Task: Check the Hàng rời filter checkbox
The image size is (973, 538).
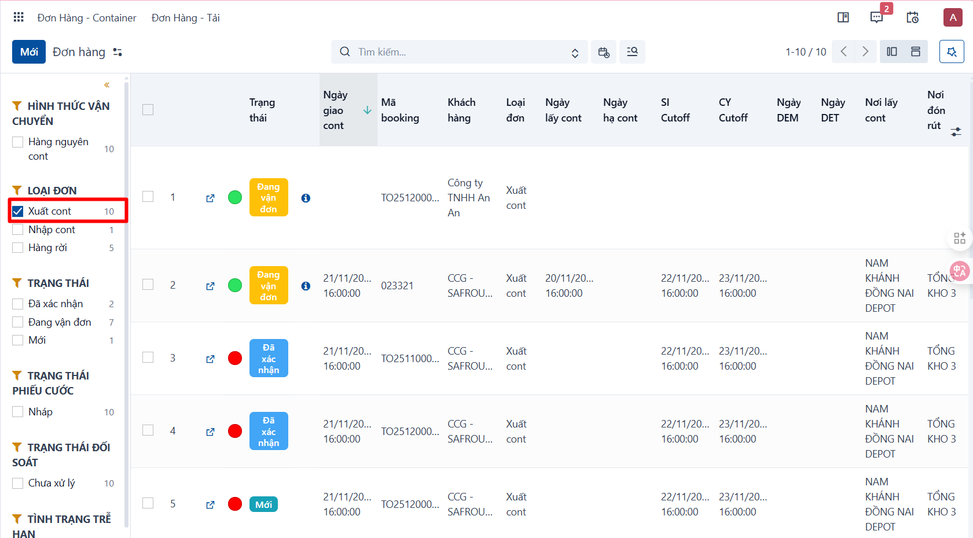Action: [18, 248]
